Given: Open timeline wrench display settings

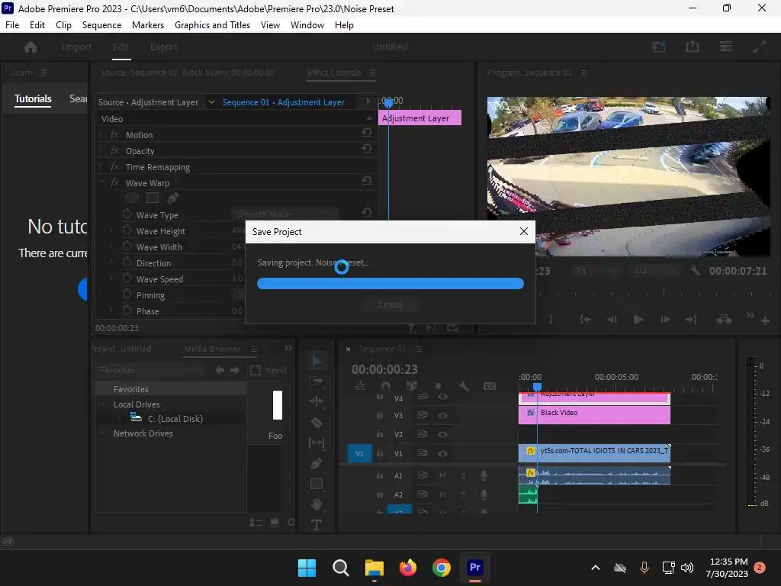Looking at the screenshot, I should point(464,386).
